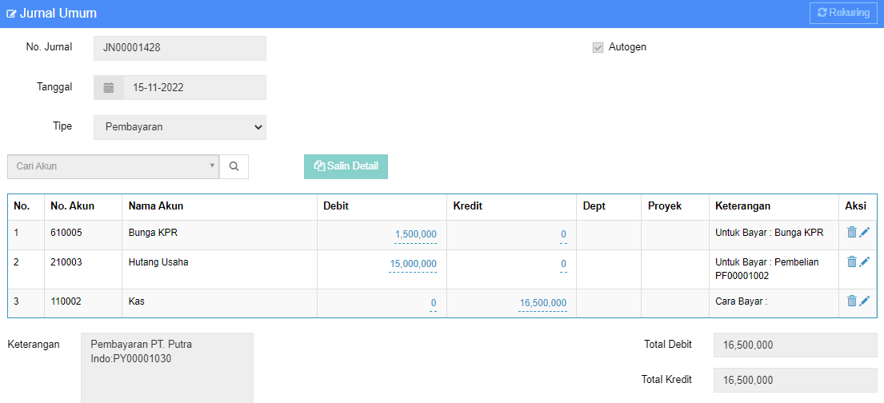
Task: Click the account search magnifier icon
Action: pos(234,167)
